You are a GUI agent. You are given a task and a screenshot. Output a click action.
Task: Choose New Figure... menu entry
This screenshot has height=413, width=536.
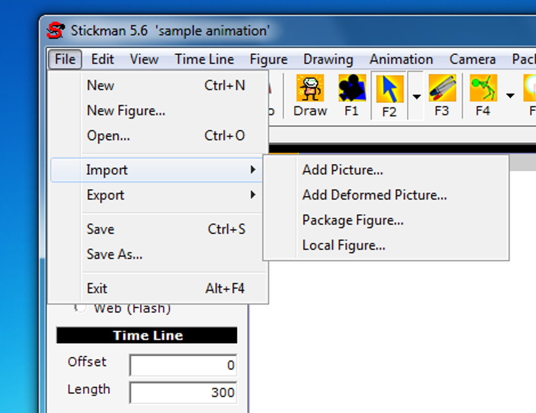158,111
